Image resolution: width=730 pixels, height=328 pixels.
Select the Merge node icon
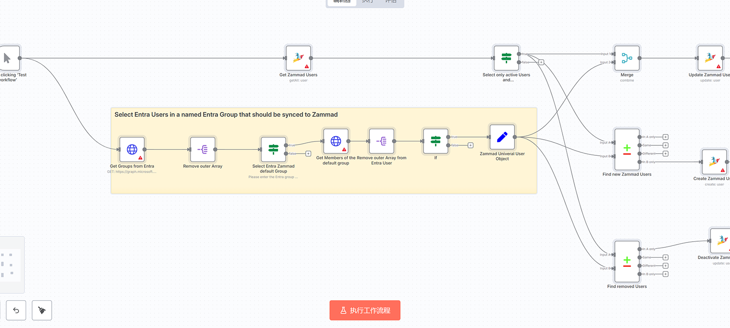click(x=627, y=58)
